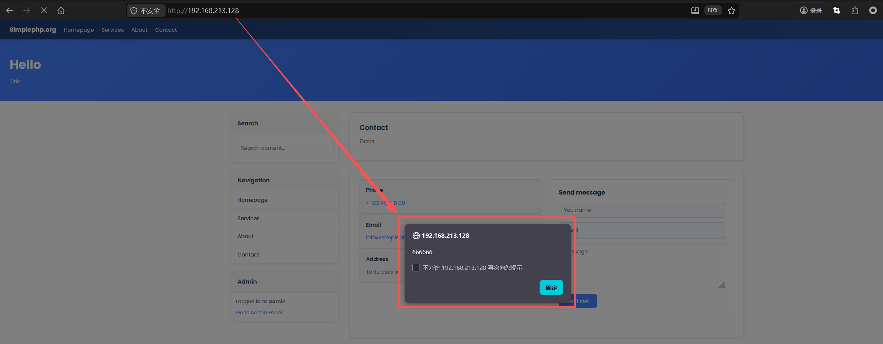Open the screenshot crop tool icon
The height and width of the screenshot is (344, 883).
[x=837, y=11]
